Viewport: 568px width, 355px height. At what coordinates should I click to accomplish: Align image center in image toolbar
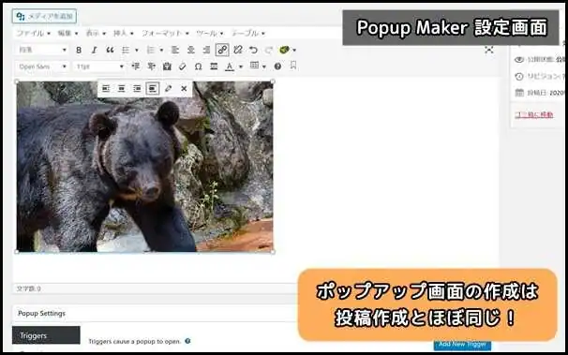tap(121, 88)
